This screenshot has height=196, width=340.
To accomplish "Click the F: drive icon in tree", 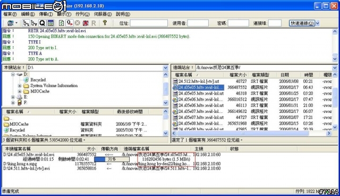I will [20, 103].
